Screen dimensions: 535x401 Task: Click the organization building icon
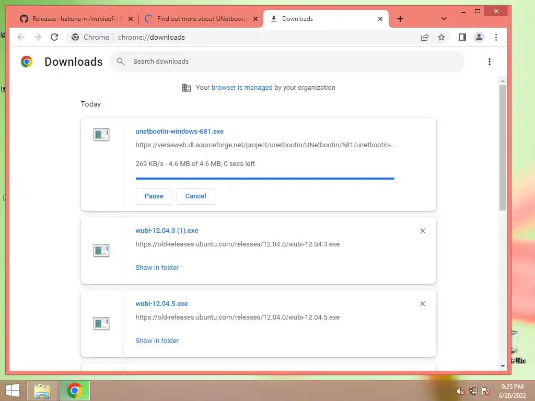point(187,88)
